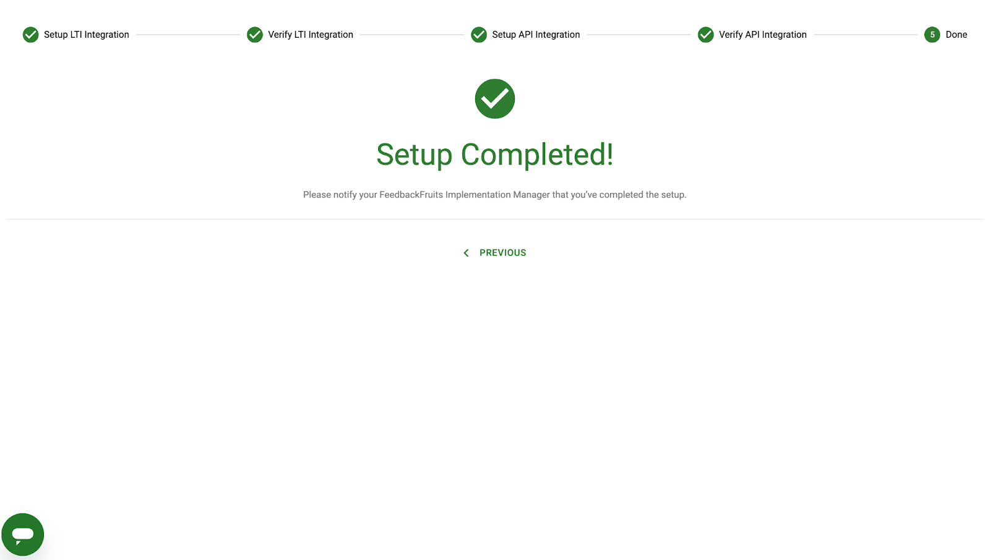Click the step 5 Done circle icon
Image resolution: width=990 pixels, height=560 pixels.
pos(932,35)
